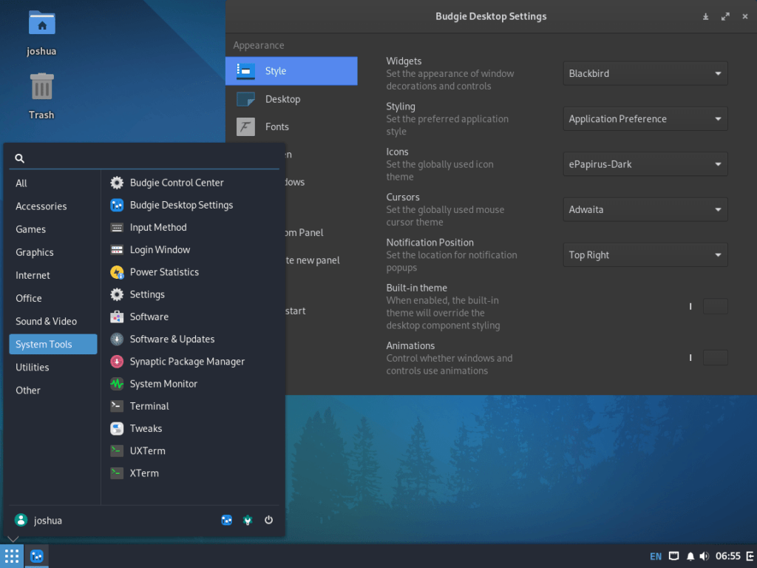The image size is (757, 568).
Task: Click the volume speaker icon in the tray
Action: [x=705, y=556]
